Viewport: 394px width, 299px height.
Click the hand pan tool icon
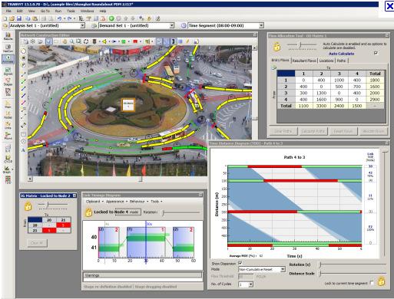pos(65,41)
